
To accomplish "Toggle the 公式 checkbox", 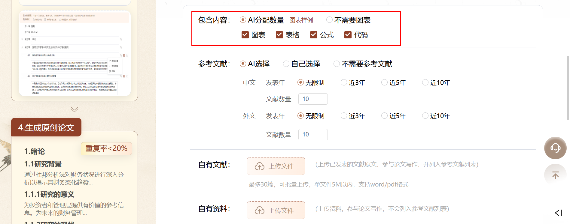I will point(314,35).
